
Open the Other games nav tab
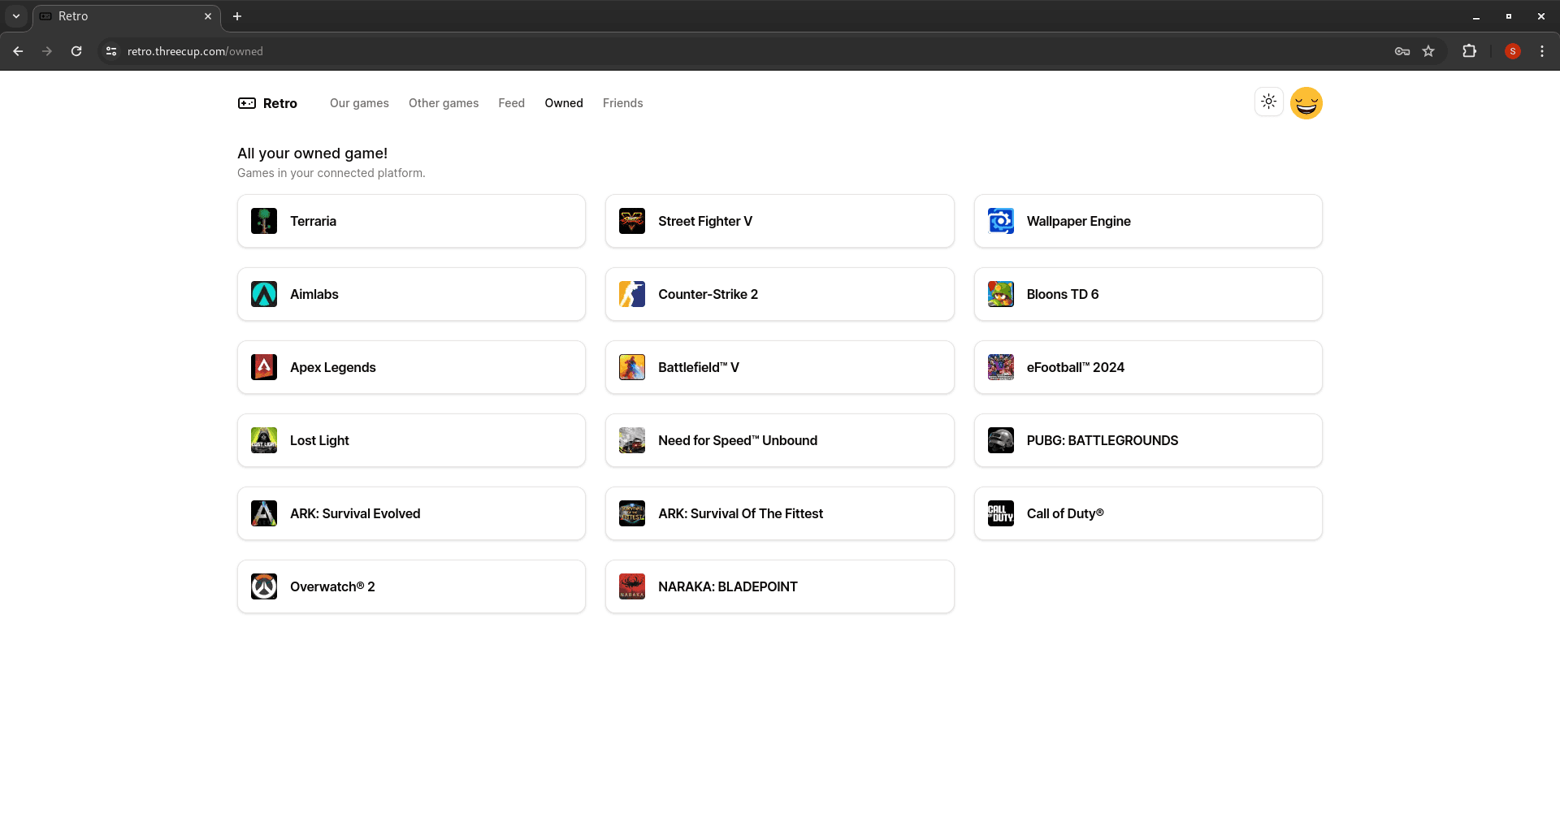coord(444,103)
